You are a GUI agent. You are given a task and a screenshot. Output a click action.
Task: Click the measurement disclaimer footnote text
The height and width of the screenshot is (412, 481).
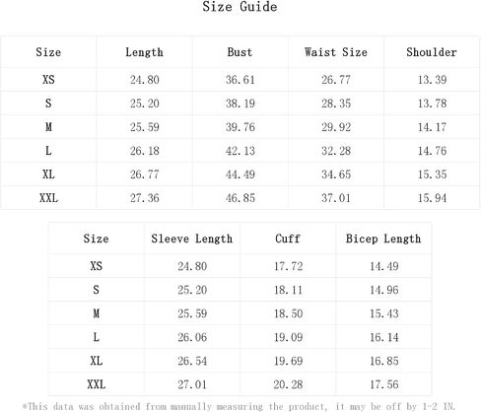point(239,407)
